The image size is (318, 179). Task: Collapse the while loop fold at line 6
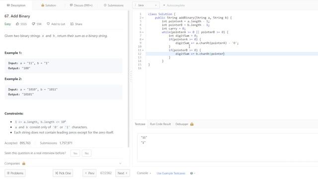[143, 32]
